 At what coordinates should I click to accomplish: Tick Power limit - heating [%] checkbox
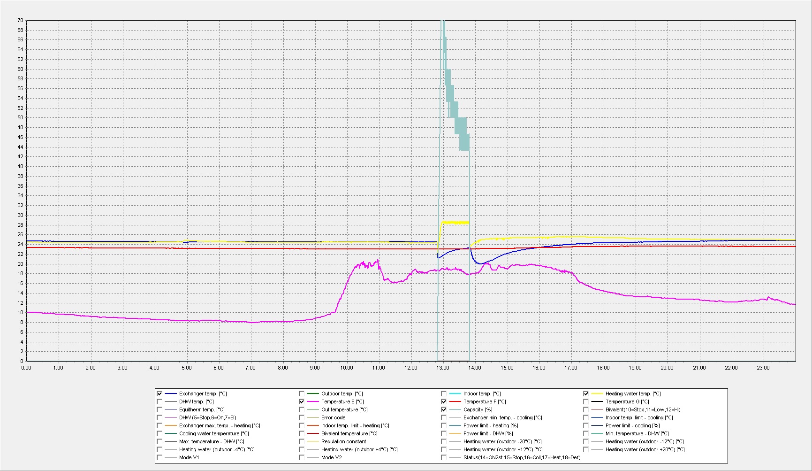click(x=444, y=425)
